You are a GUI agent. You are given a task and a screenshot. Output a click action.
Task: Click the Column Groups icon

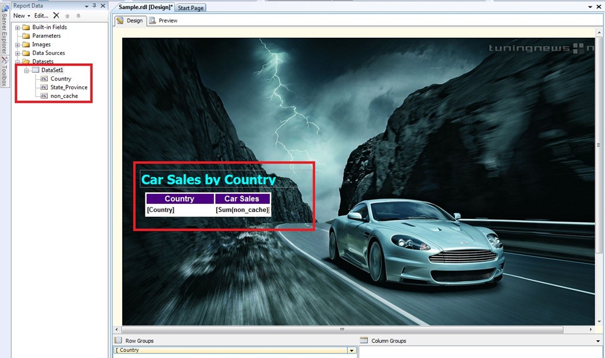pos(364,340)
